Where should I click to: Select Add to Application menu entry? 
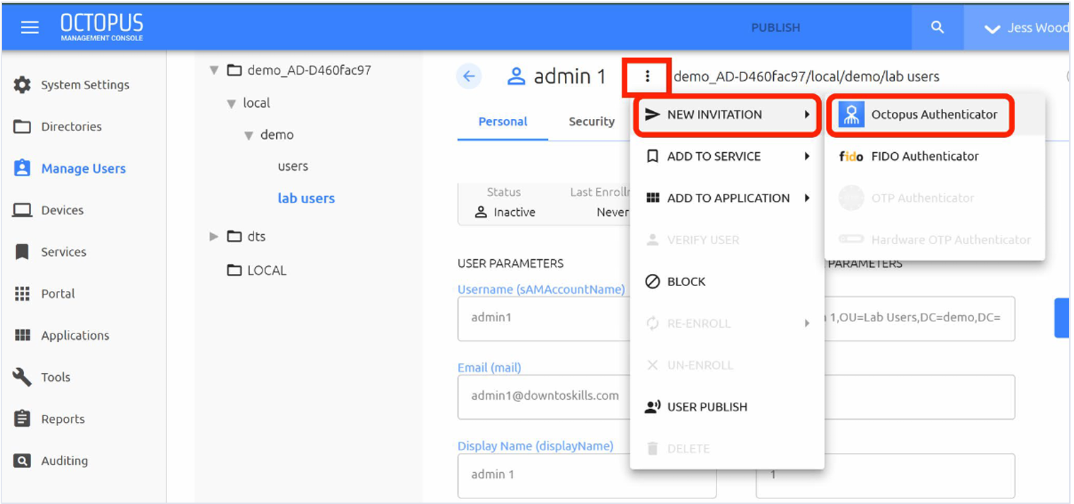[x=727, y=198]
